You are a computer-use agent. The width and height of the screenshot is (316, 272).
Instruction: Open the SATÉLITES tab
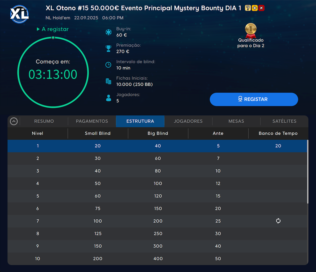(x=284, y=121)
